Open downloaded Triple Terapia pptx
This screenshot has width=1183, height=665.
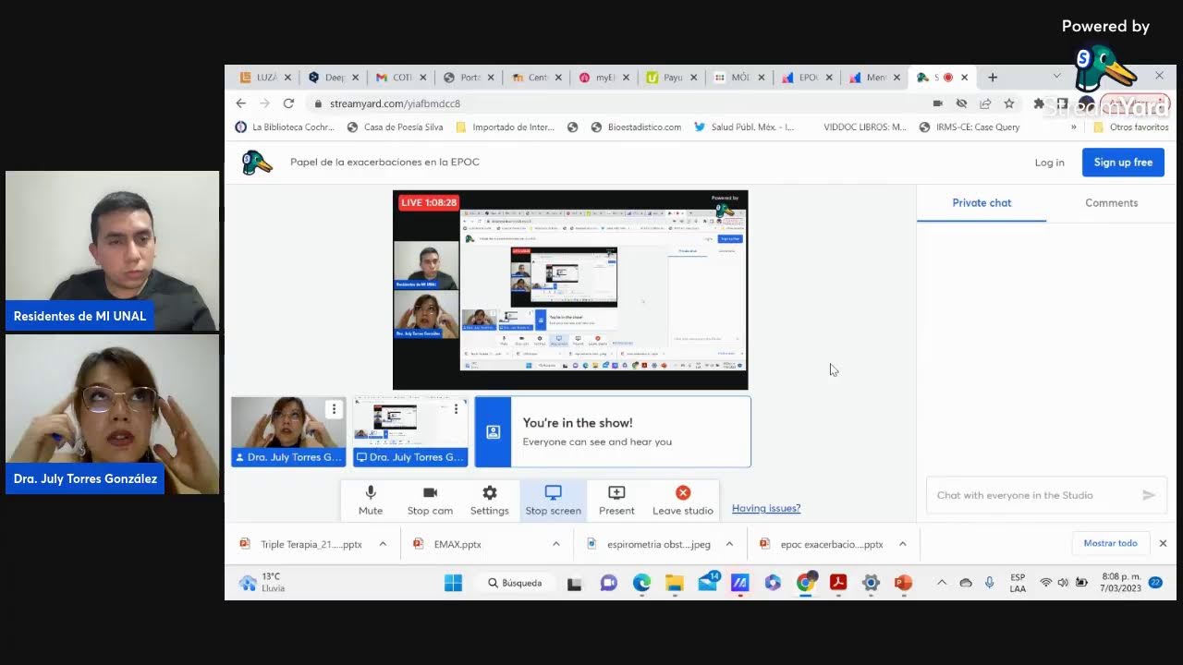301,544
